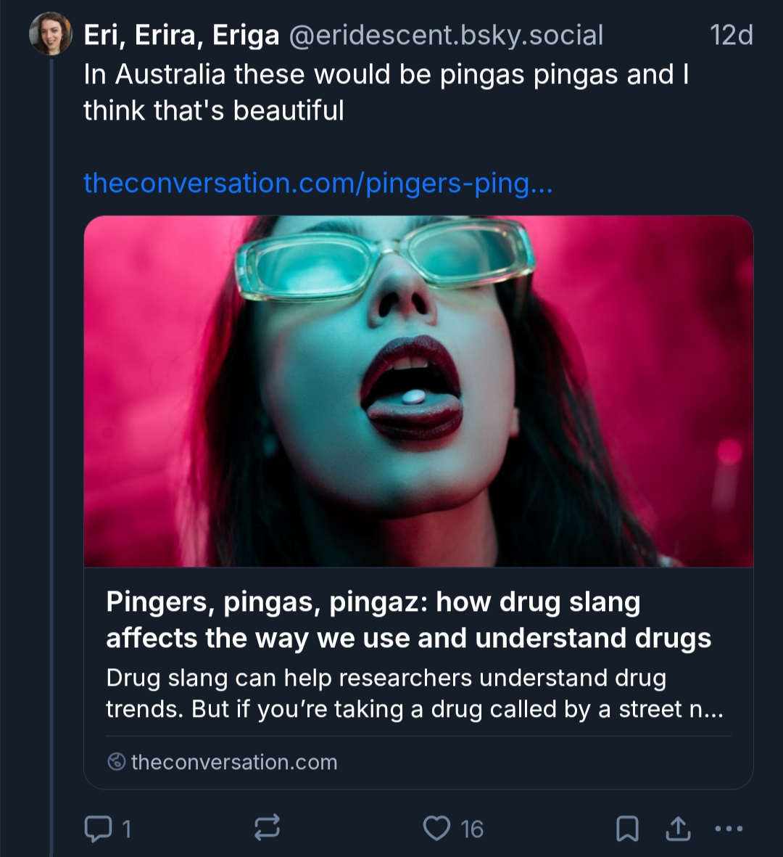Click the @eridescent.bsky.social handle
The width and height of the screenshot is (783, 857).
point(446,35)
